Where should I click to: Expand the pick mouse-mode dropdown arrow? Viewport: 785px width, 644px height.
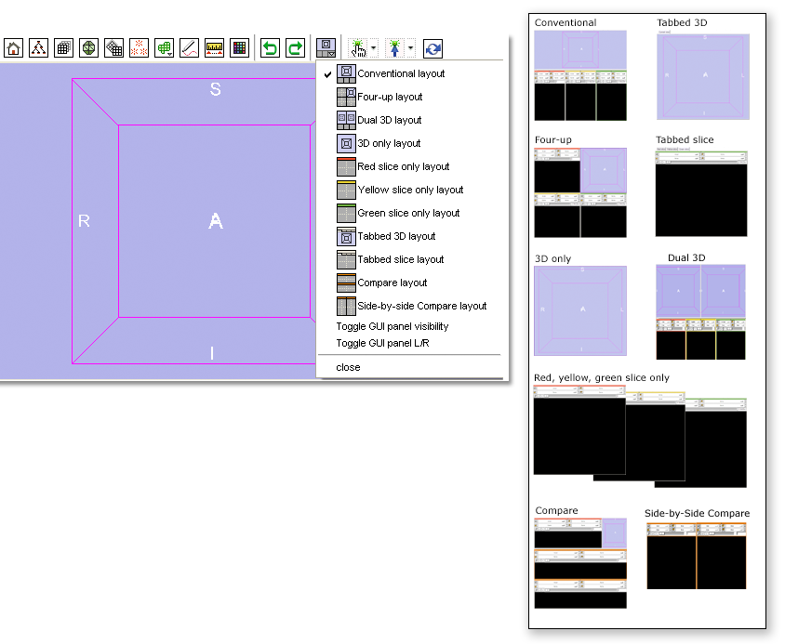pos(374,48)
